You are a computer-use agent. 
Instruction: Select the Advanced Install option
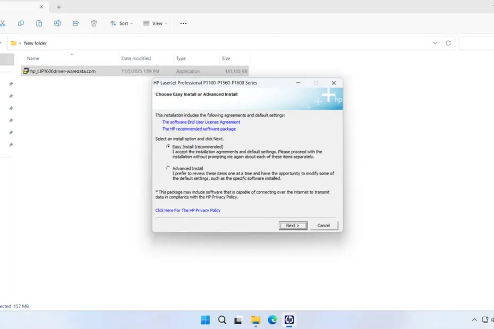pyautogui.click(x=168, y=168)
